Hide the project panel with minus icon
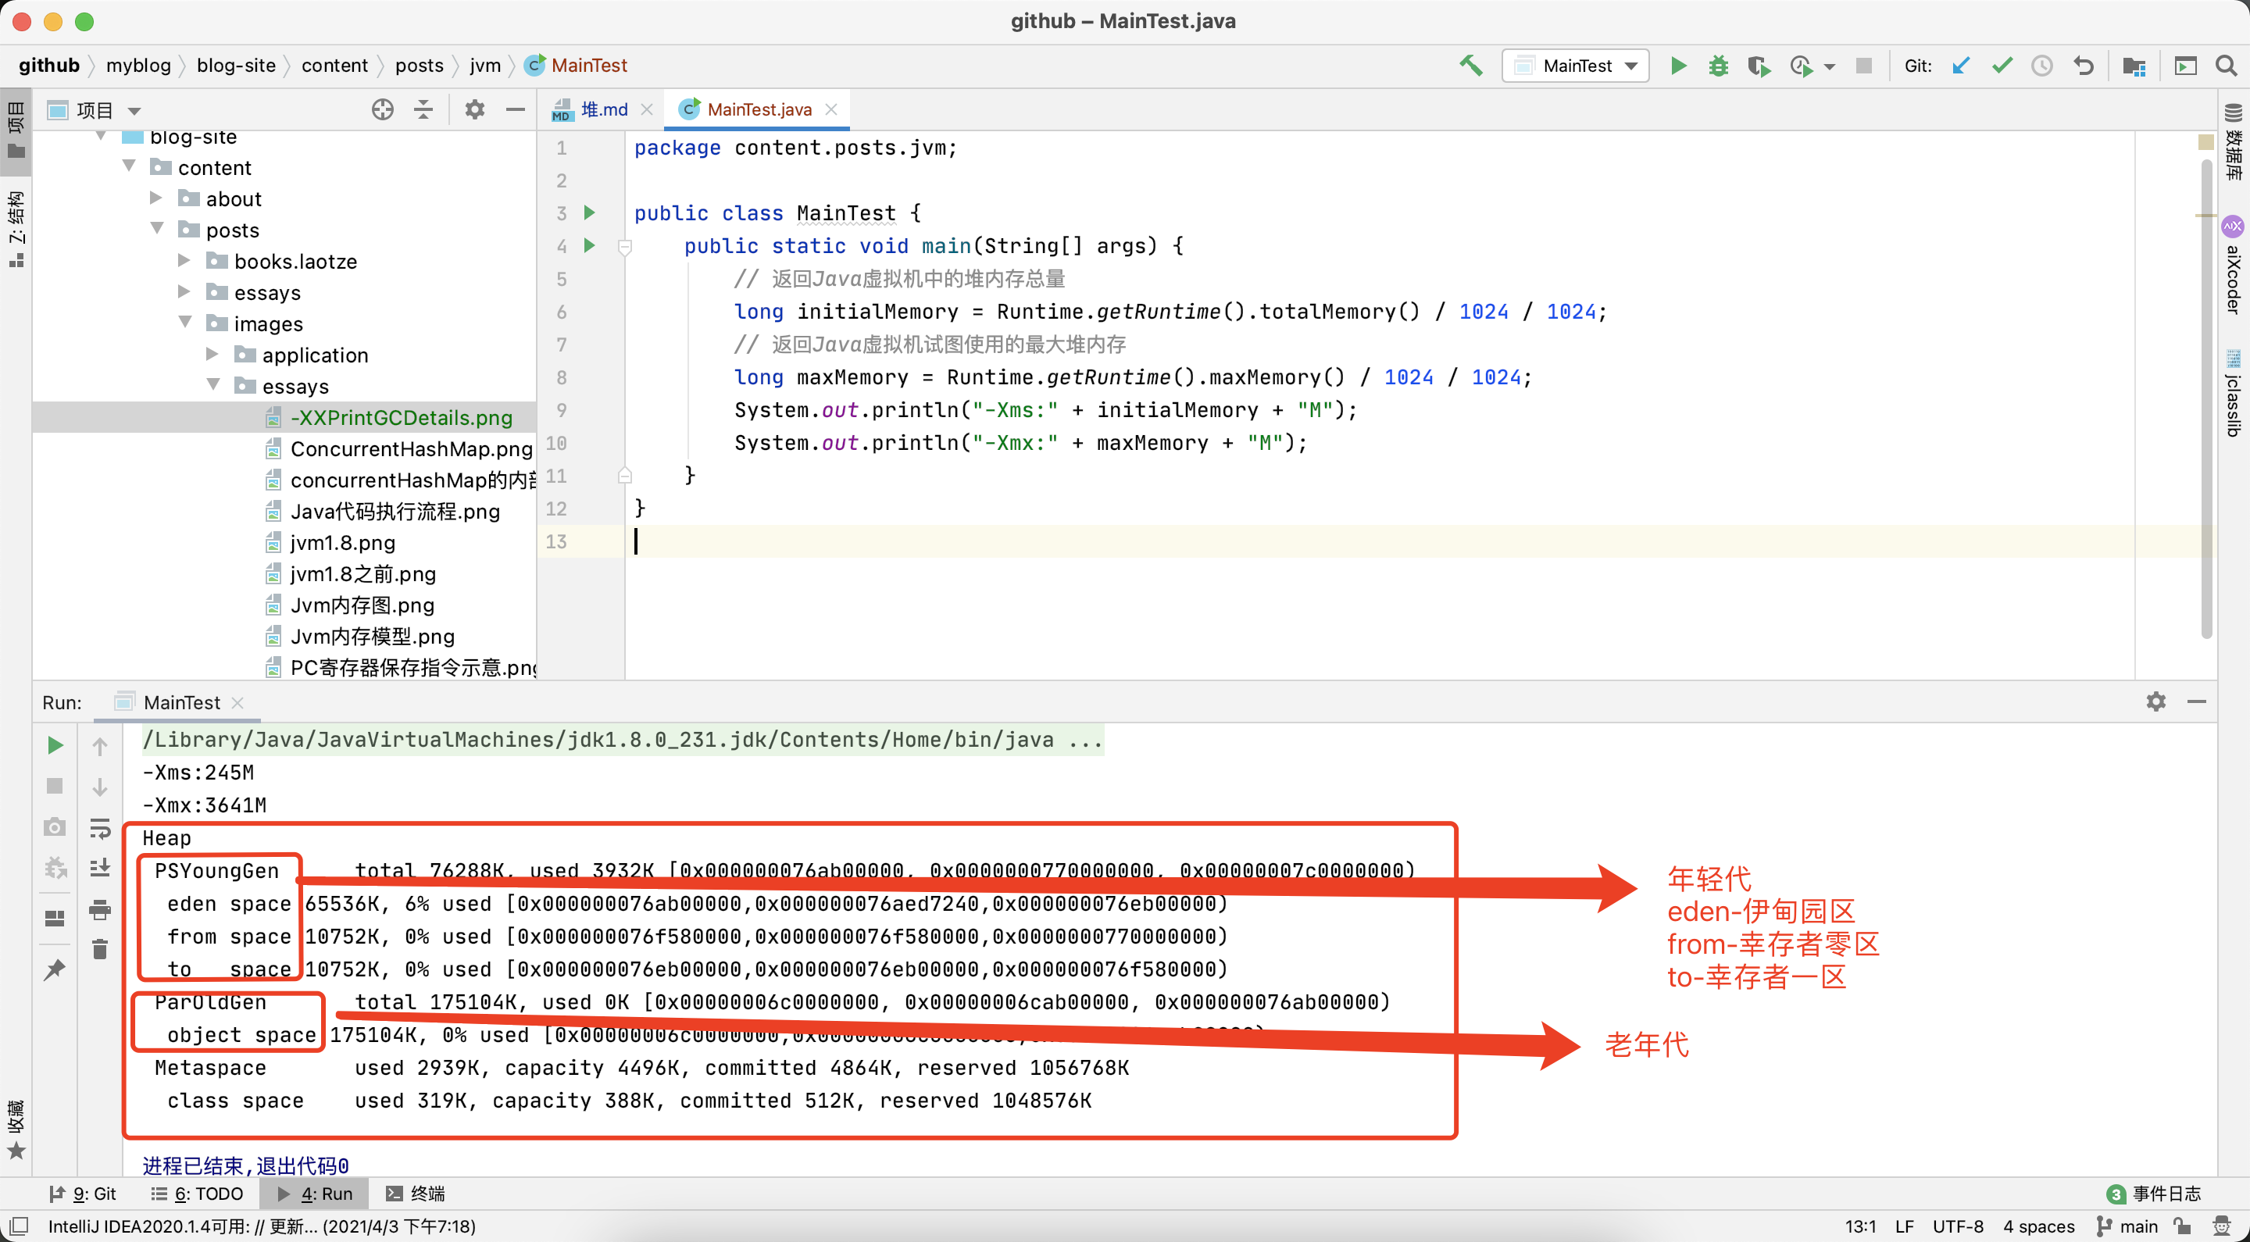Image resolution: width=2250 pixels, height=1242 pixels. (516, 109)
